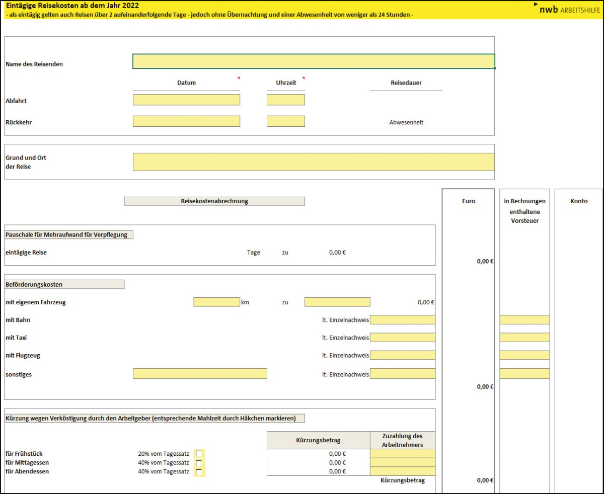
Task: Check the Frühstück meal checkbox
Action: [199, 454]
